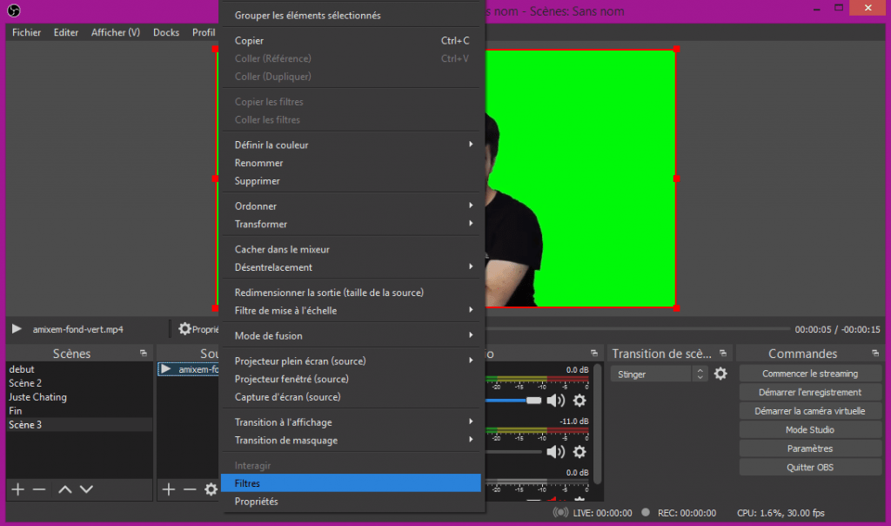Mute the first audio mixer channel
This screenshot has height=526, width=891.
(x=555, y=401)
